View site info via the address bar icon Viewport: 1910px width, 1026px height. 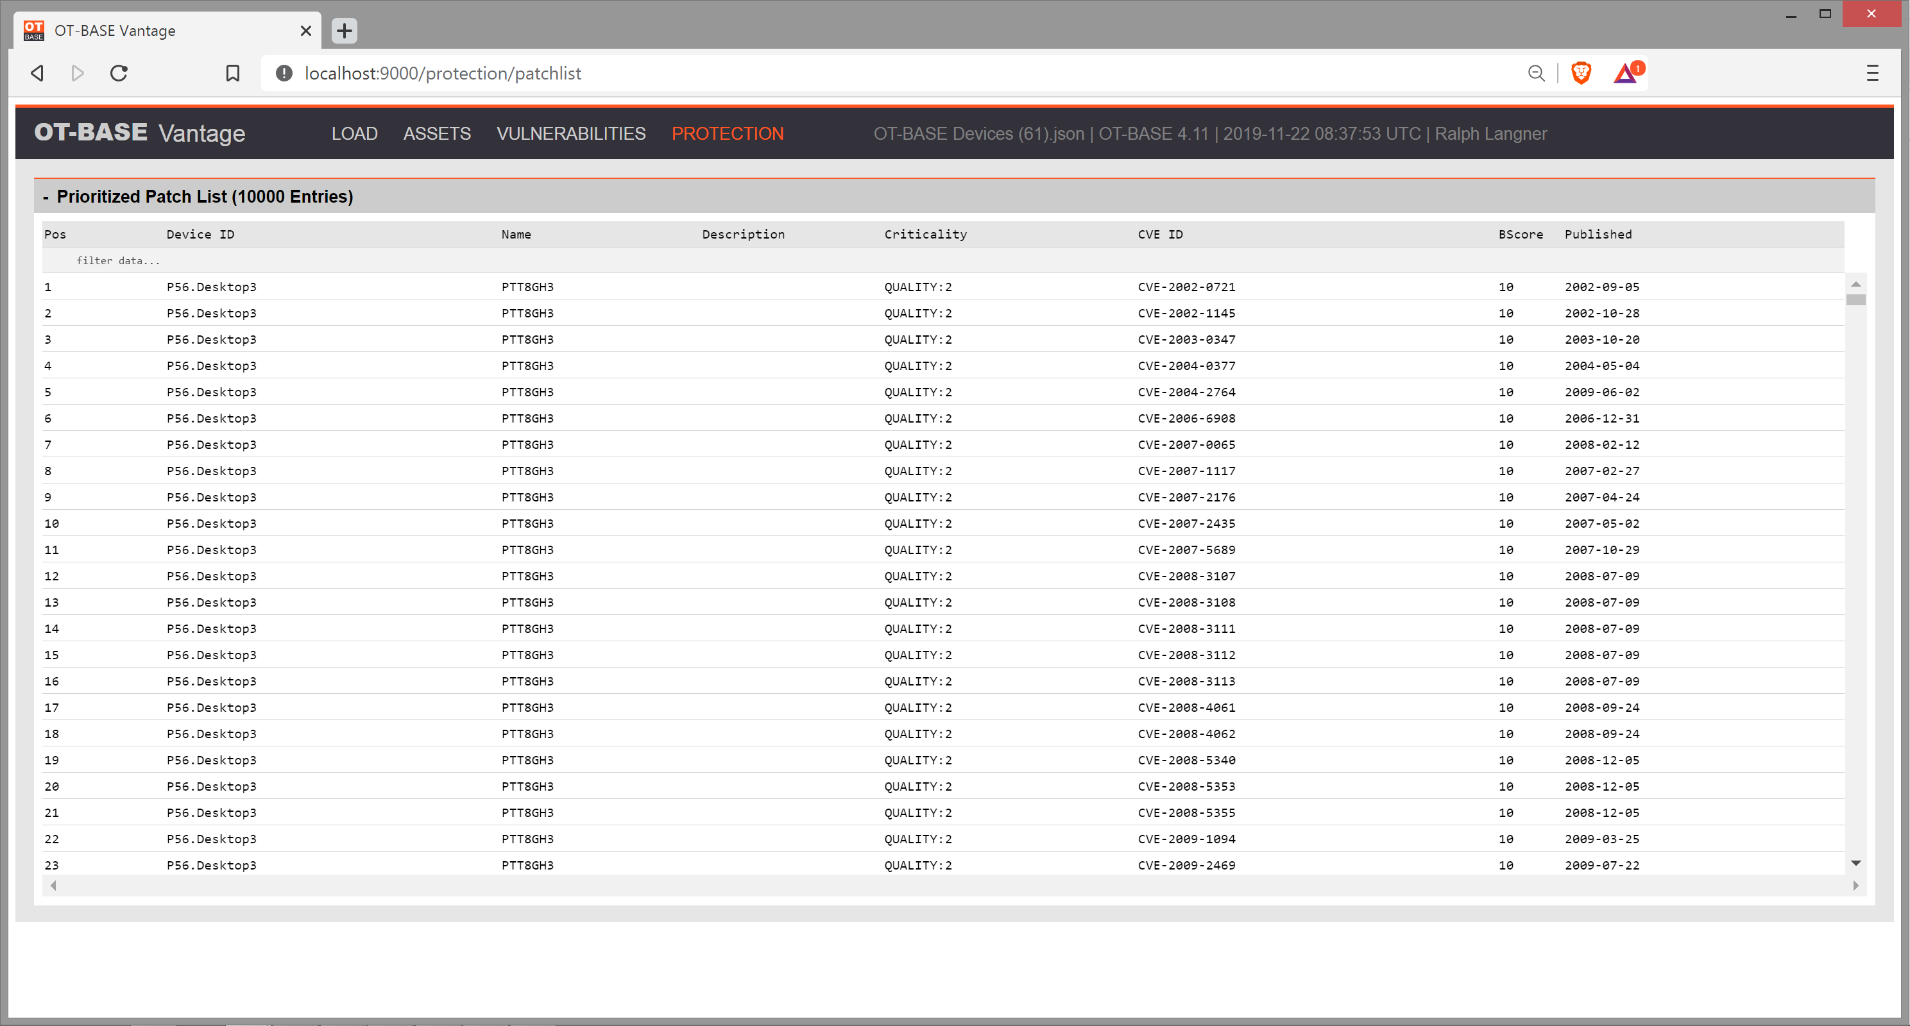pyautogui.click(x=284, y=73)
